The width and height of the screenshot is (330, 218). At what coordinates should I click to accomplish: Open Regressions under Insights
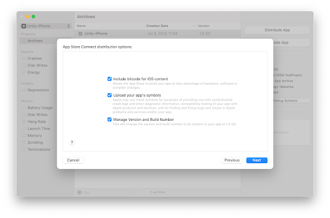[x=38, y=90]
